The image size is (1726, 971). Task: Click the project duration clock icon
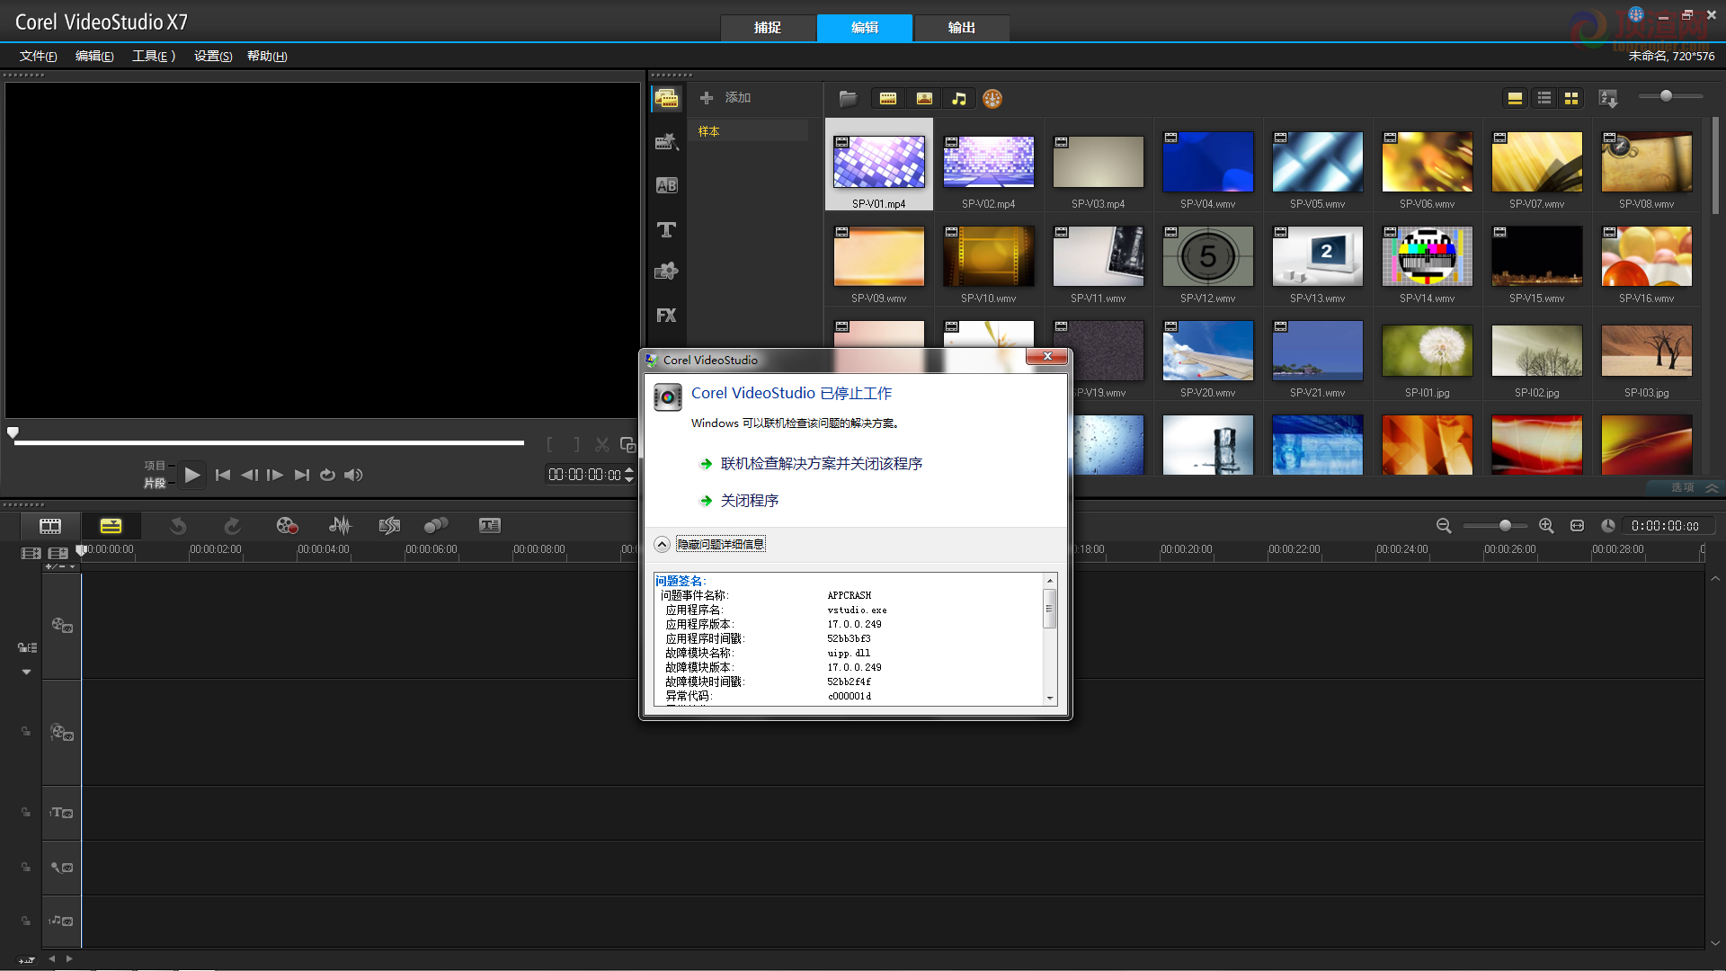click(1608, 525)
